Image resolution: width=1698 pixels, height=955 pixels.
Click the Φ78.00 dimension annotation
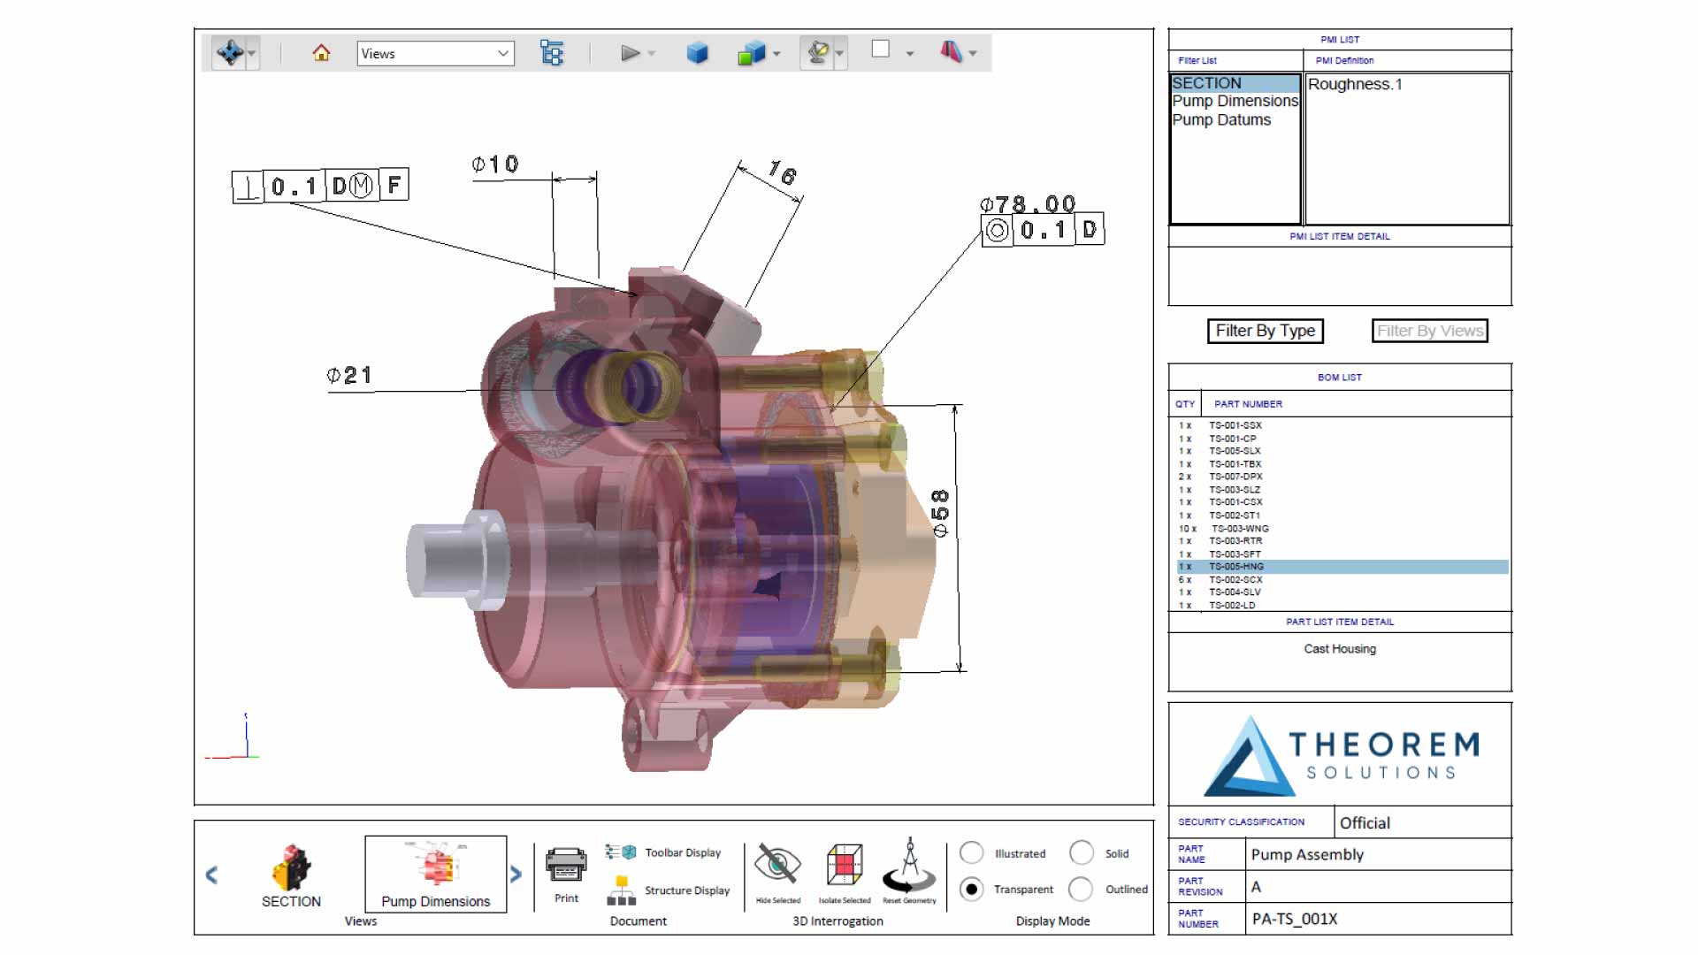(x=1028, y=204)
